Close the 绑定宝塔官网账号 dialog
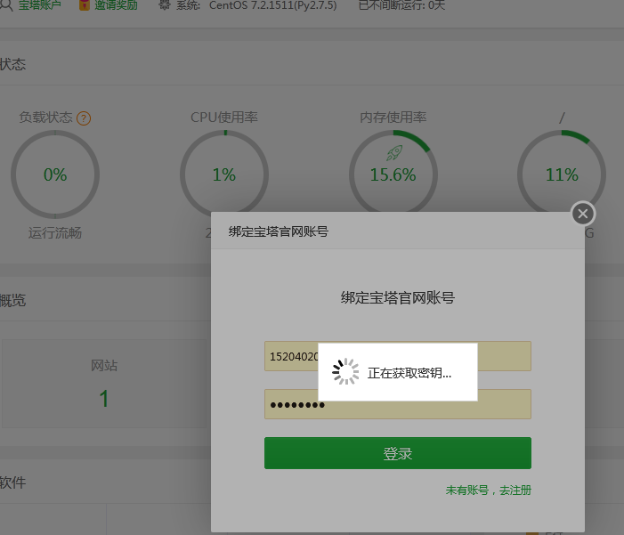 point(583,214)
